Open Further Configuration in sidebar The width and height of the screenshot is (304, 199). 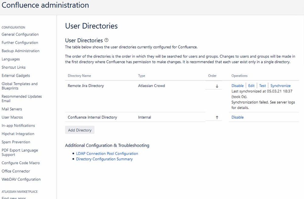[20, 43]
